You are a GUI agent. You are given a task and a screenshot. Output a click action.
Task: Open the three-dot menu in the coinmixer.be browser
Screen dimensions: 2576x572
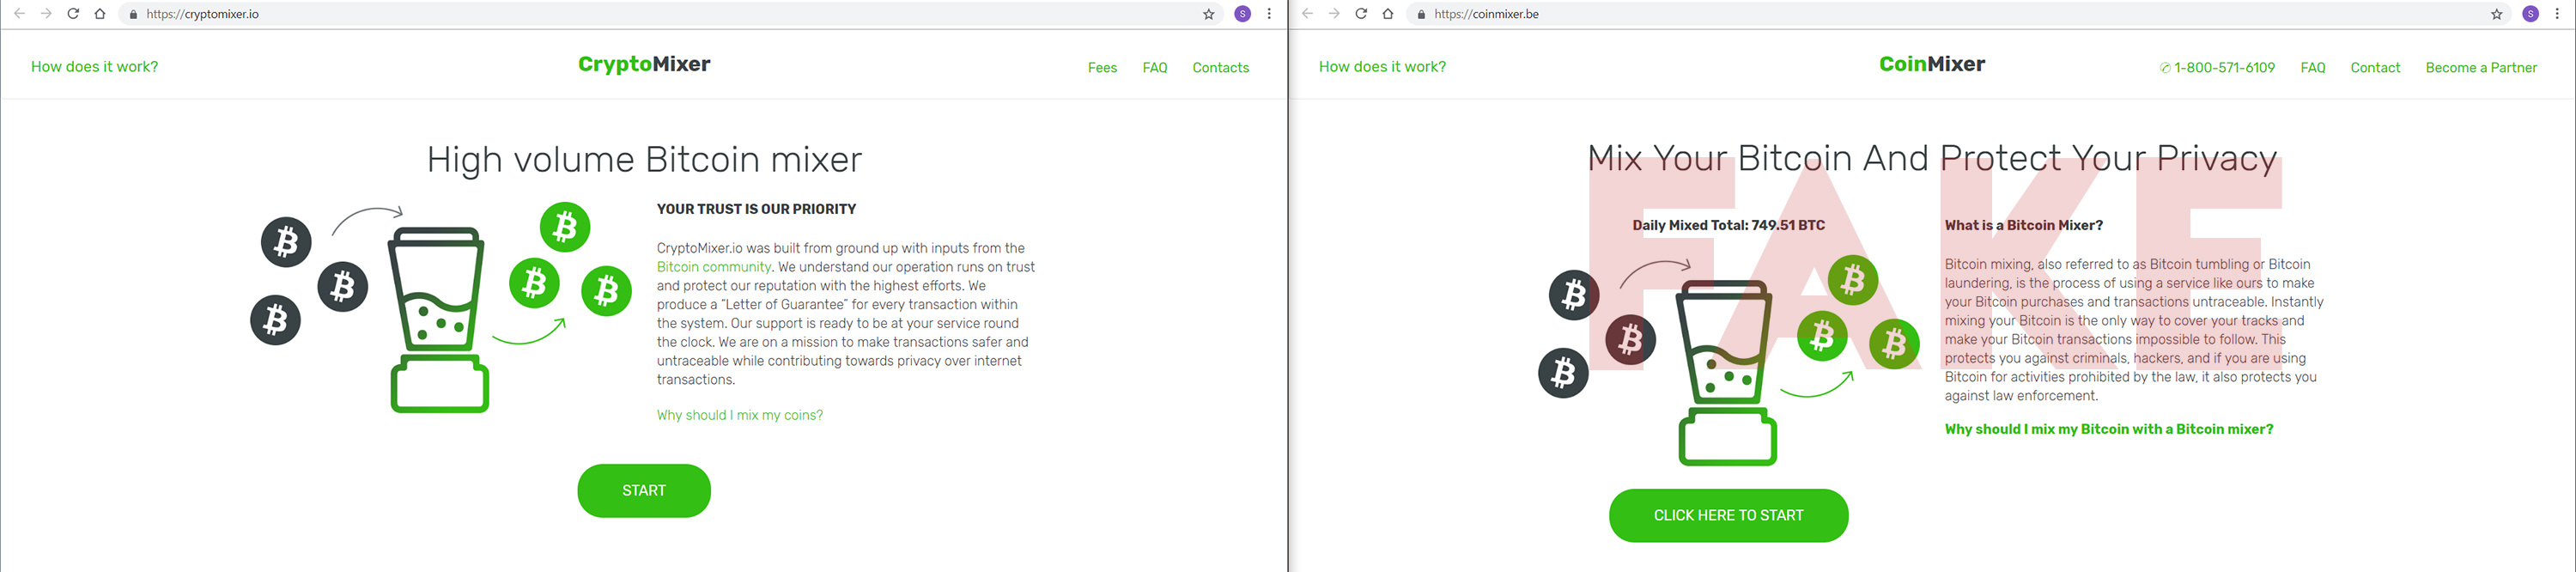coord(2557,14)
